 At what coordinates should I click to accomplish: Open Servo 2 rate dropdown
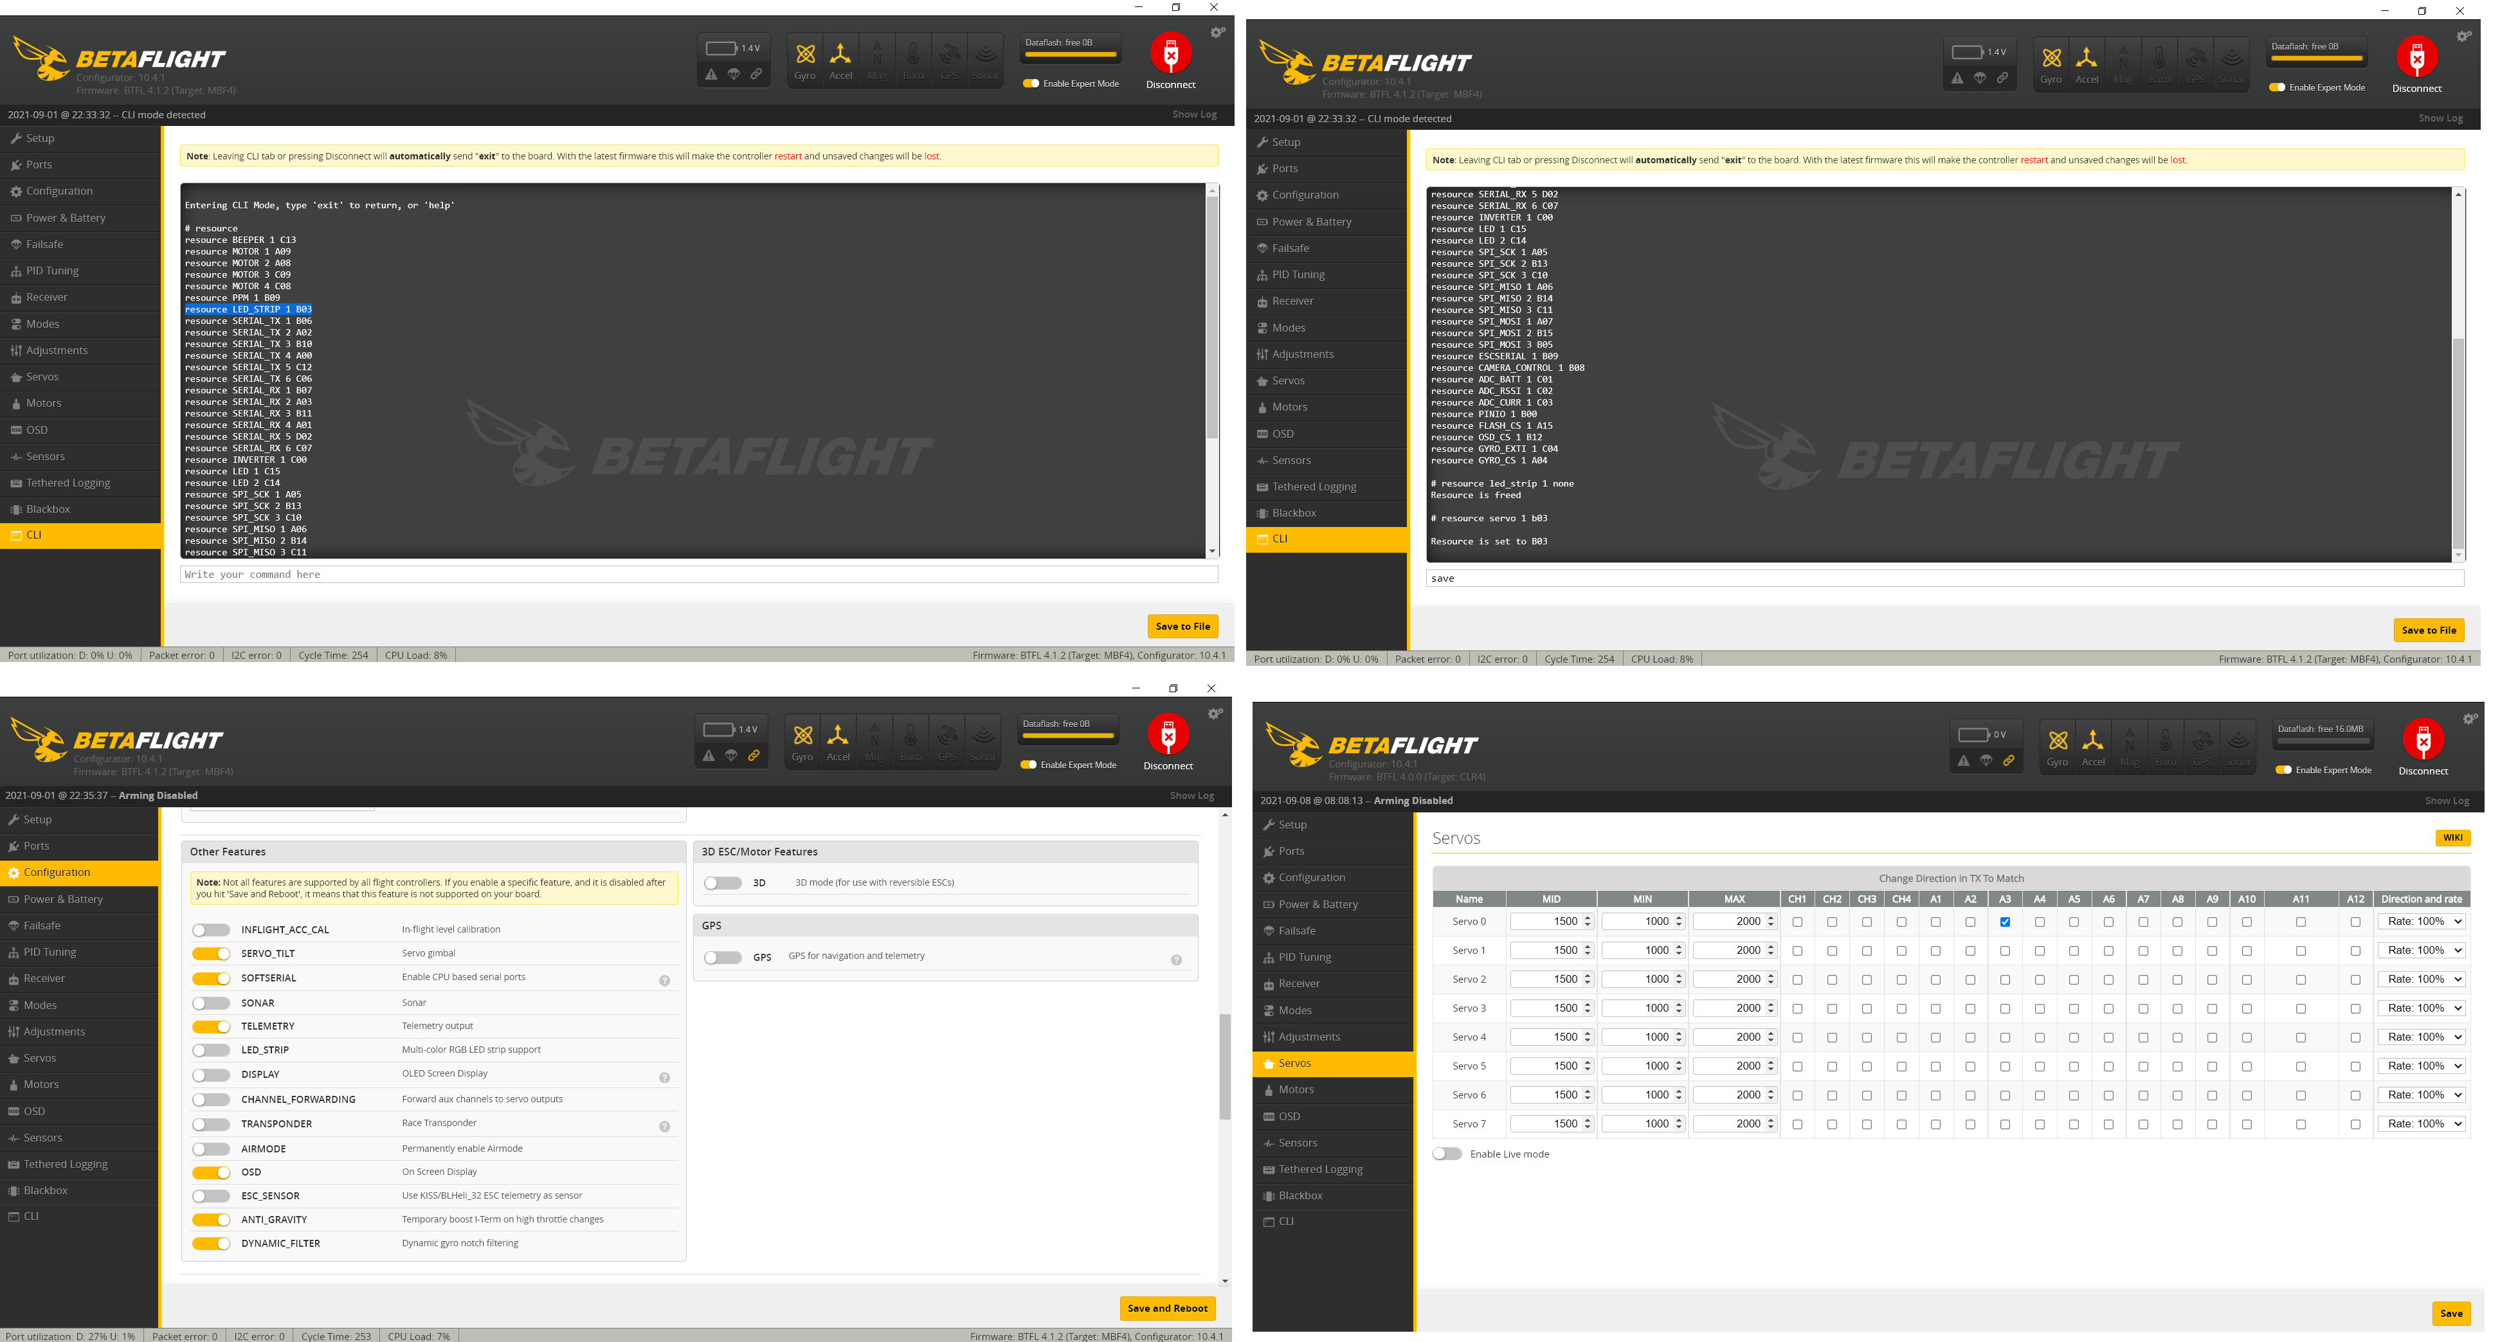point(2422,979)
